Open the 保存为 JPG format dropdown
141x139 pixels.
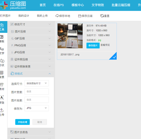[x=37, y=108]
